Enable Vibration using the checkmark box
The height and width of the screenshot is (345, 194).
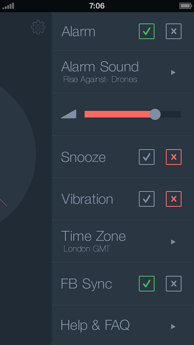click(x=147, y=199)
